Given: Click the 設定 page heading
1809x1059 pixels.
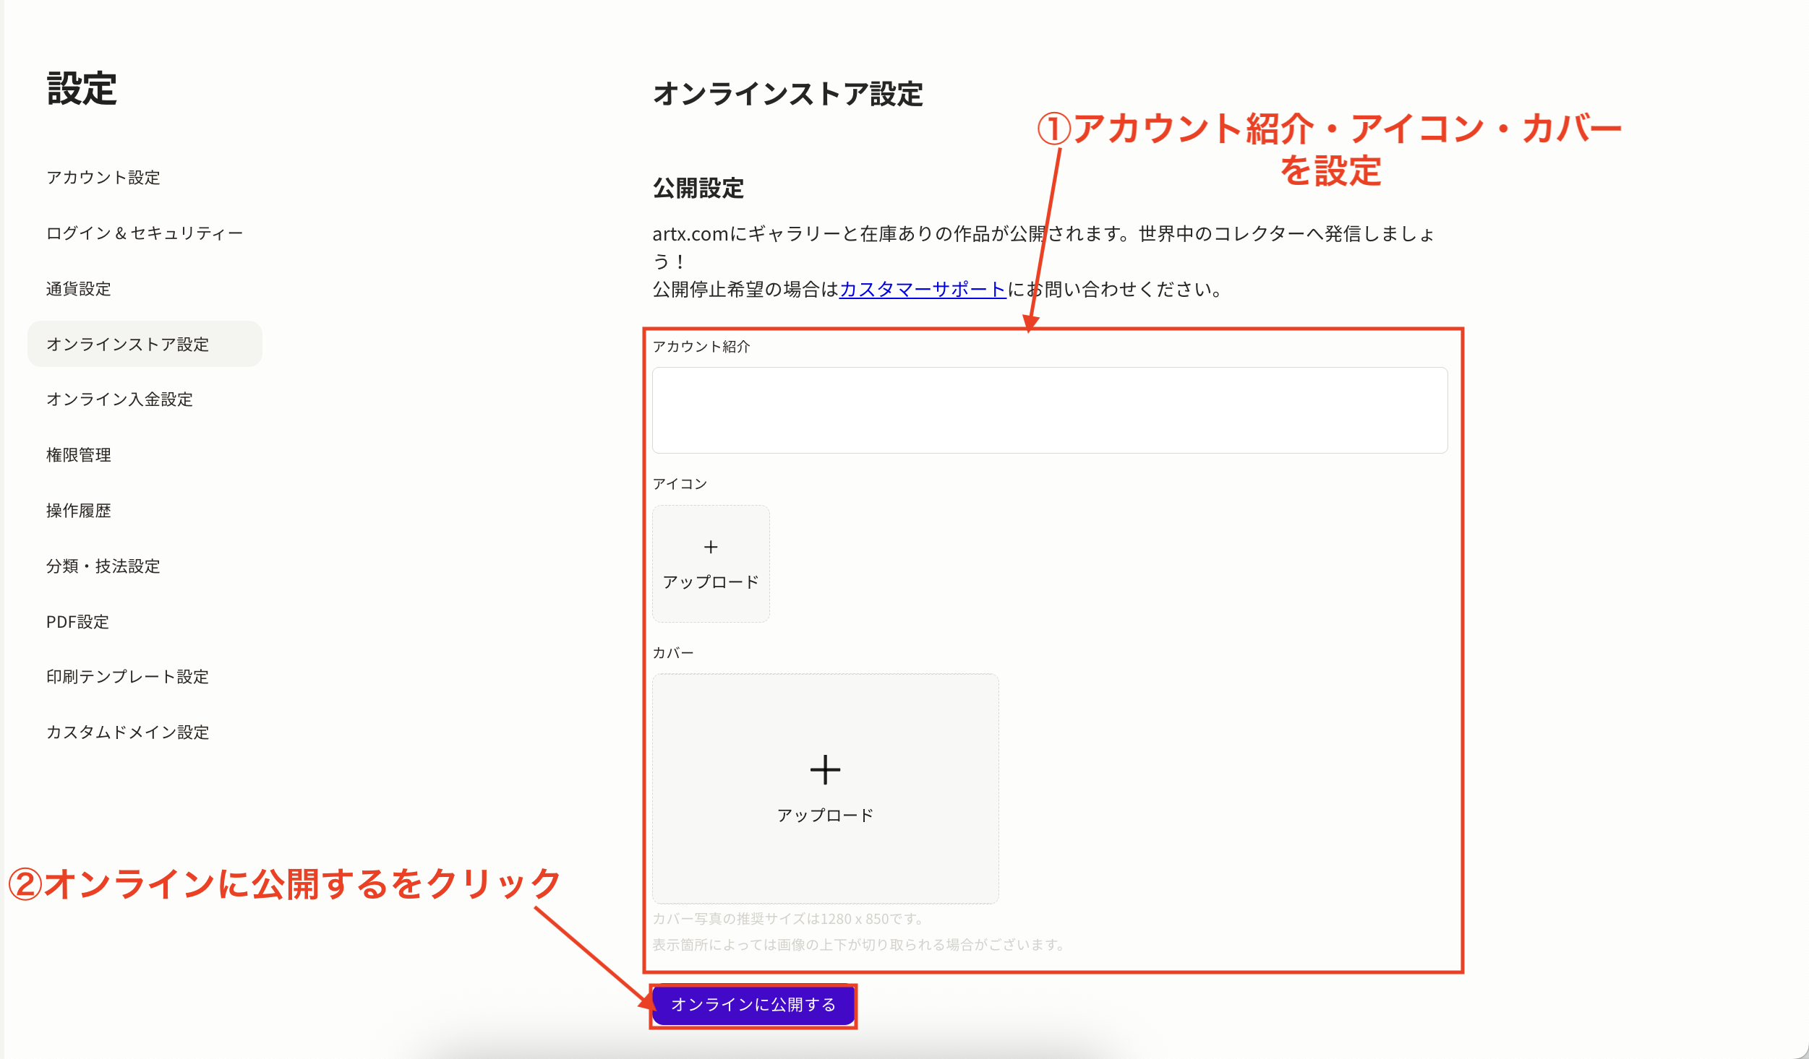Looking at the screenshot, I should tap(81, 88).
